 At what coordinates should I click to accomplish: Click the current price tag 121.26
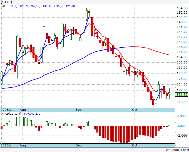pos(182,95)
